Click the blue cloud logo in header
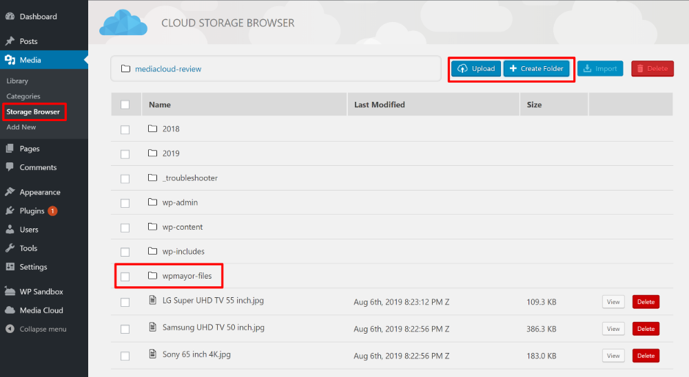 tap(123, 23)
